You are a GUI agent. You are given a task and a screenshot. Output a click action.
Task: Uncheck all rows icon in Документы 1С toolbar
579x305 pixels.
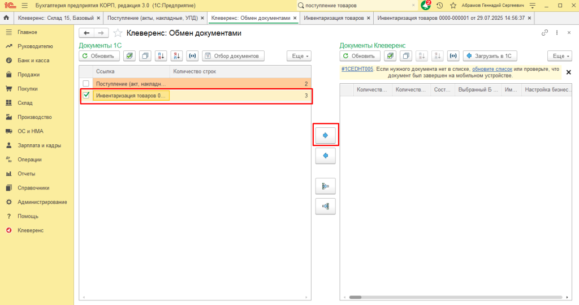coord(145,56)
